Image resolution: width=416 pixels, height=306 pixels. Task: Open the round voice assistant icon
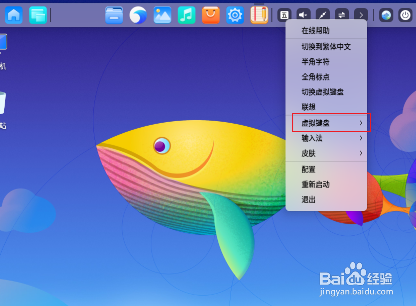click(x=386, y=15)
